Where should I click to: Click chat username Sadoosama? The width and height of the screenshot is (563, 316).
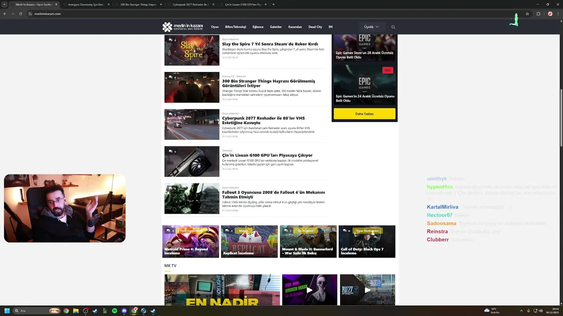(442, 223)
